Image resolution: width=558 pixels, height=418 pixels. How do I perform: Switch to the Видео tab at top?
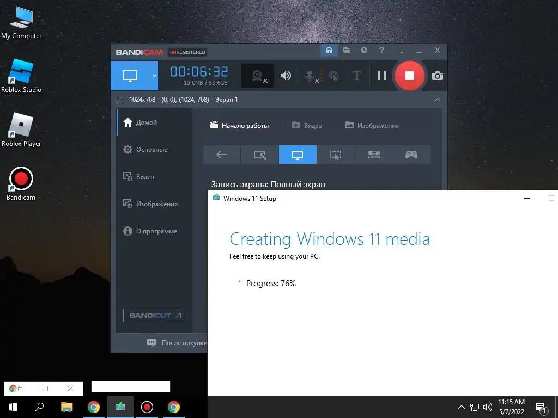point(307,126)
